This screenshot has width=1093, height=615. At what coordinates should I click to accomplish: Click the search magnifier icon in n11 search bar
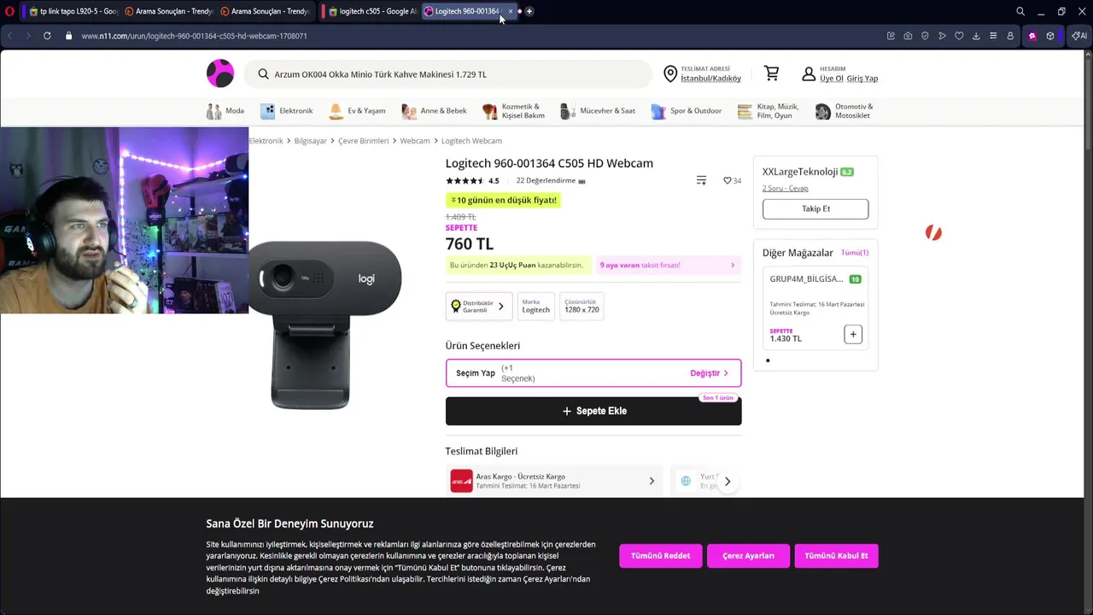tap(263, 74)
